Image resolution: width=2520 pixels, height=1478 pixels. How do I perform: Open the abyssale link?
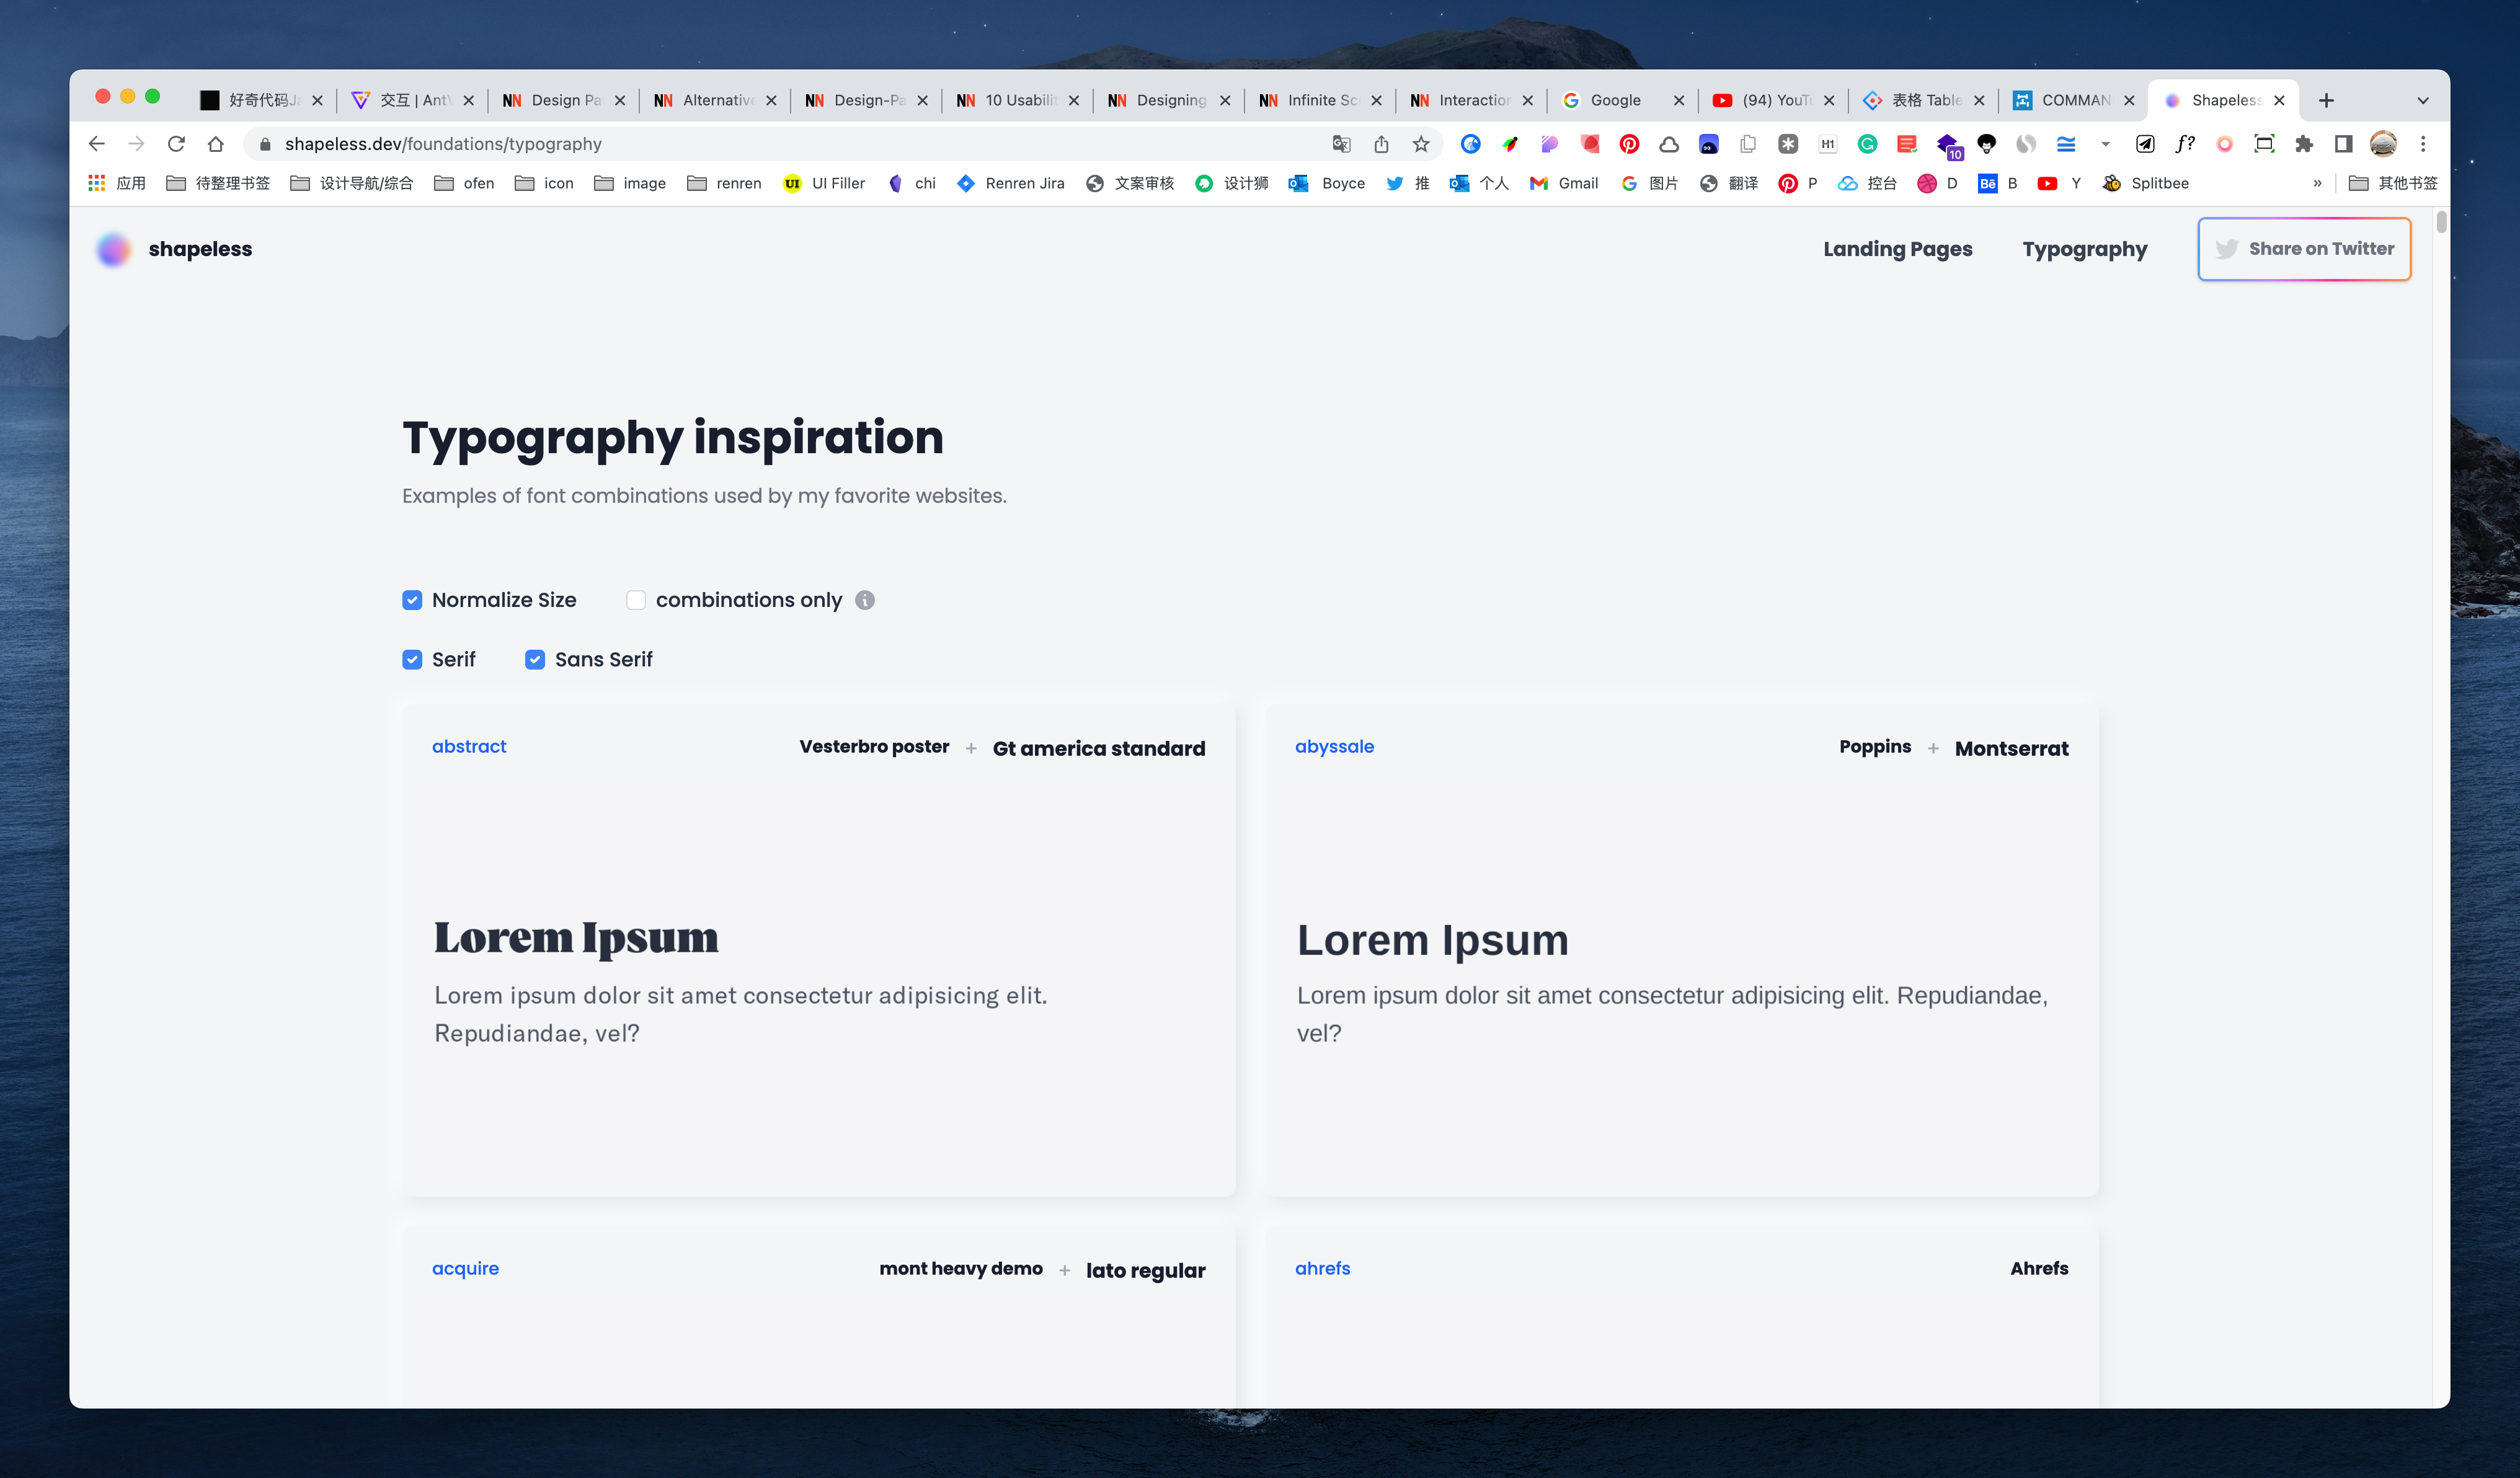(x=1334, y=746)
